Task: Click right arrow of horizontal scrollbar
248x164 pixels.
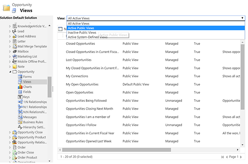Action: tap(237, 150)
